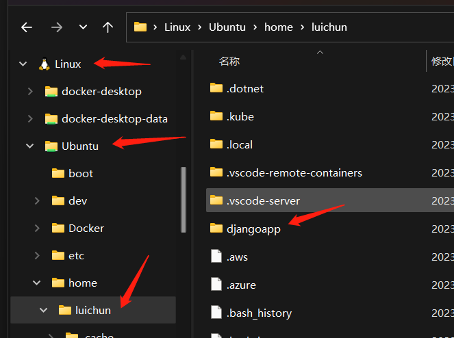Click the Forward navigation arrow
The height and width of the screenshot is (338, 454).
[58, 27]
